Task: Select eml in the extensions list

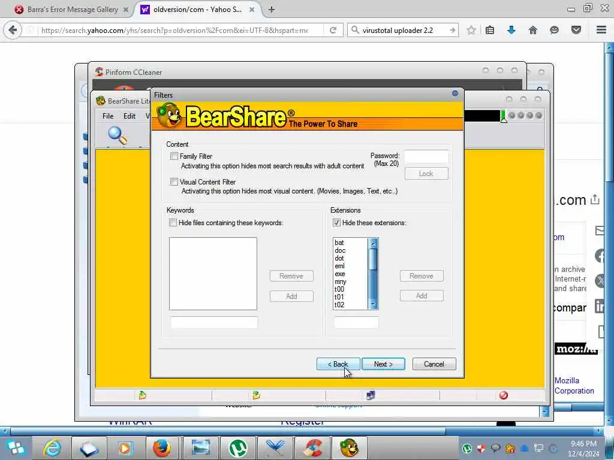Action: click(339, 266)
